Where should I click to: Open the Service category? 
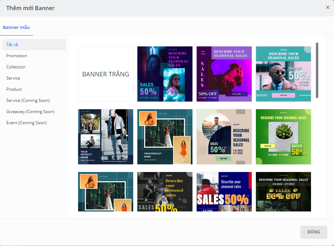pos(34,78)
